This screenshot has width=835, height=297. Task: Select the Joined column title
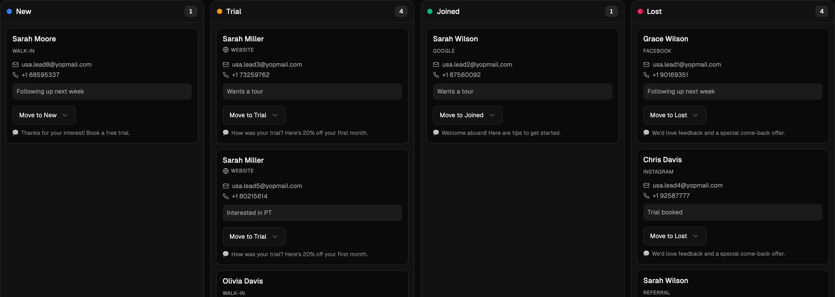coord(448,11)
